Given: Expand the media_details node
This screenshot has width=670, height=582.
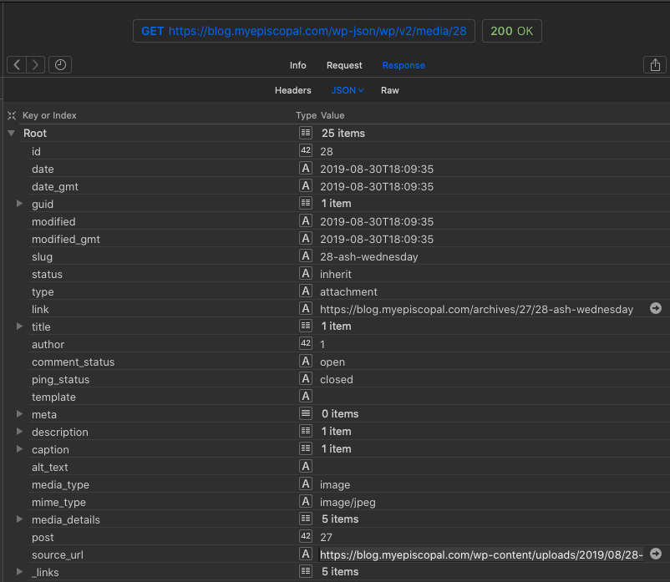Looking at the screenshot, I should pyautogui.click(x=19, y=519).
